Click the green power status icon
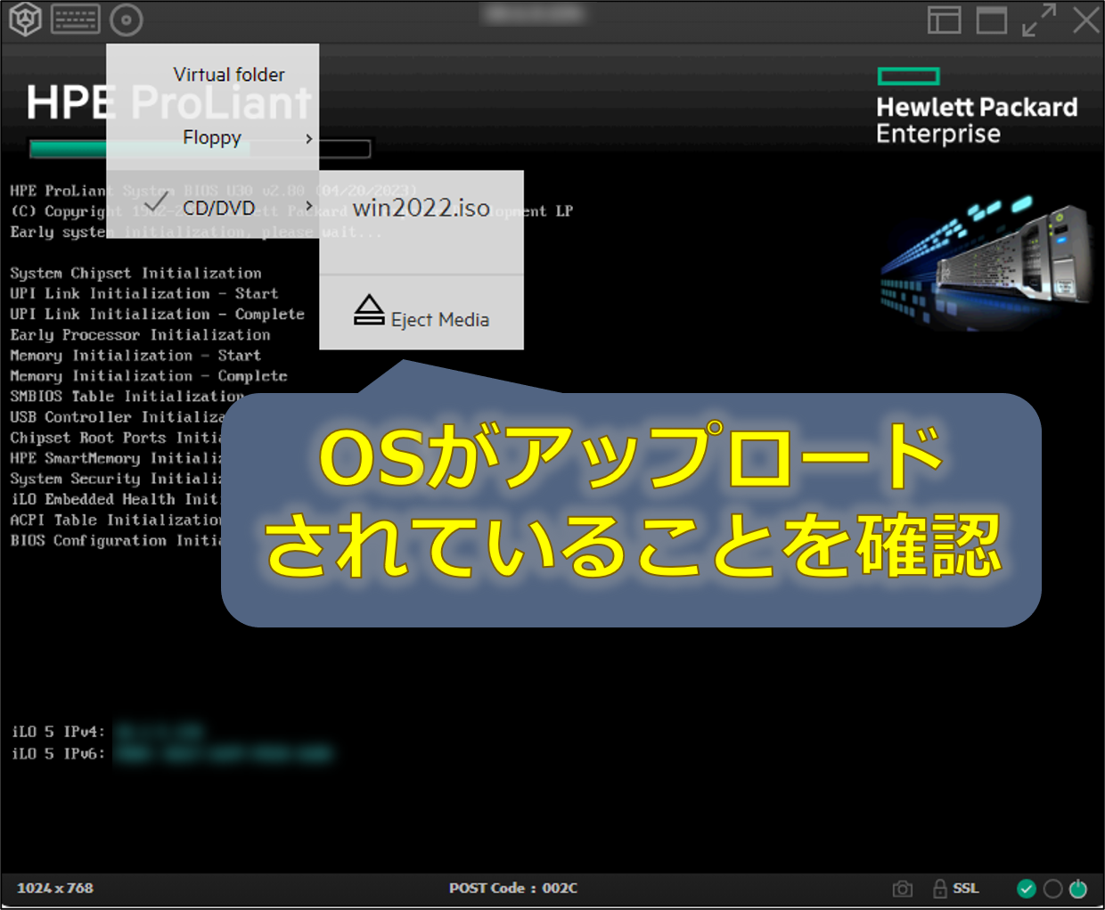Screen dimensions: 1105x910 coord(1078,889)
